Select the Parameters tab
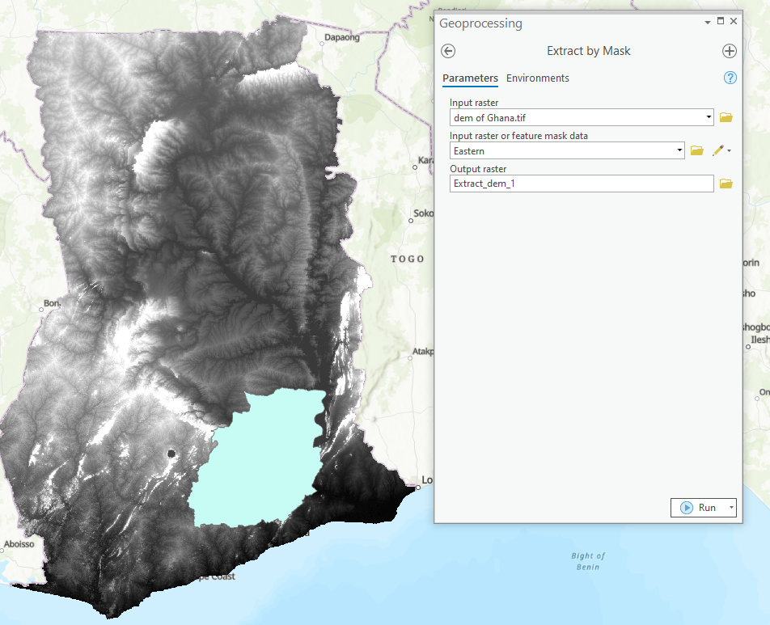Image resolution: width=770 pixels, height=625 pixels. pos(470,78)
